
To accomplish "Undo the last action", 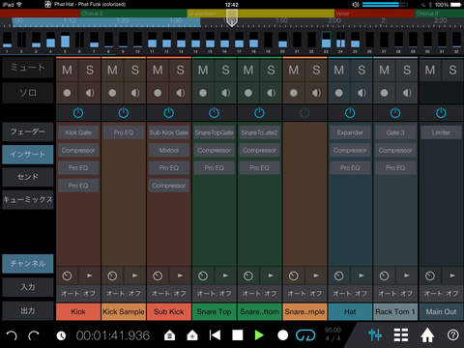I will click(12, 335).
